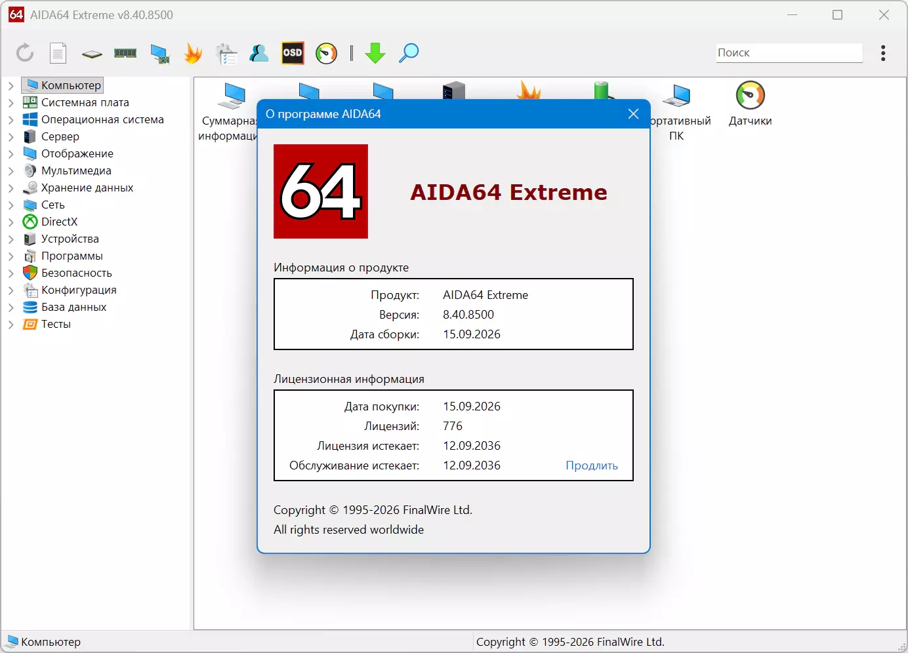Click the Лицензия истекает date 12.09.2036
Image resolution: width=908 pixels, height=653 pixels.
472,446
